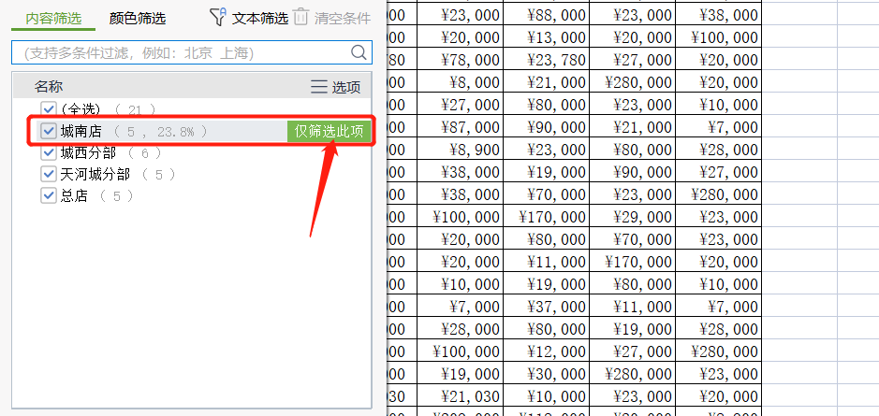
Task: Click the 城南店 percentage text 23.8%
Action: coord(175,132)
